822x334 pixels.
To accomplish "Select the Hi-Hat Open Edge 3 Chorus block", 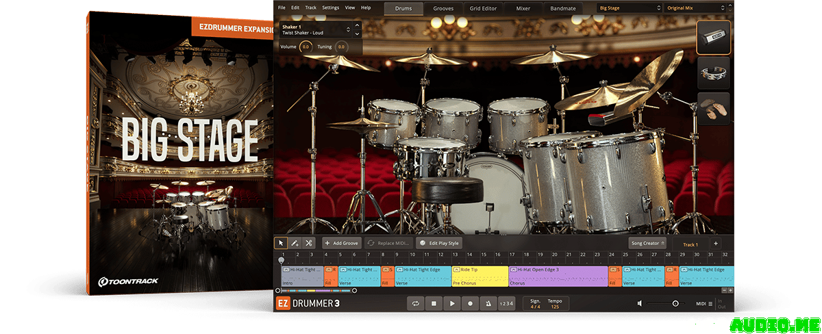I will 558,276.
